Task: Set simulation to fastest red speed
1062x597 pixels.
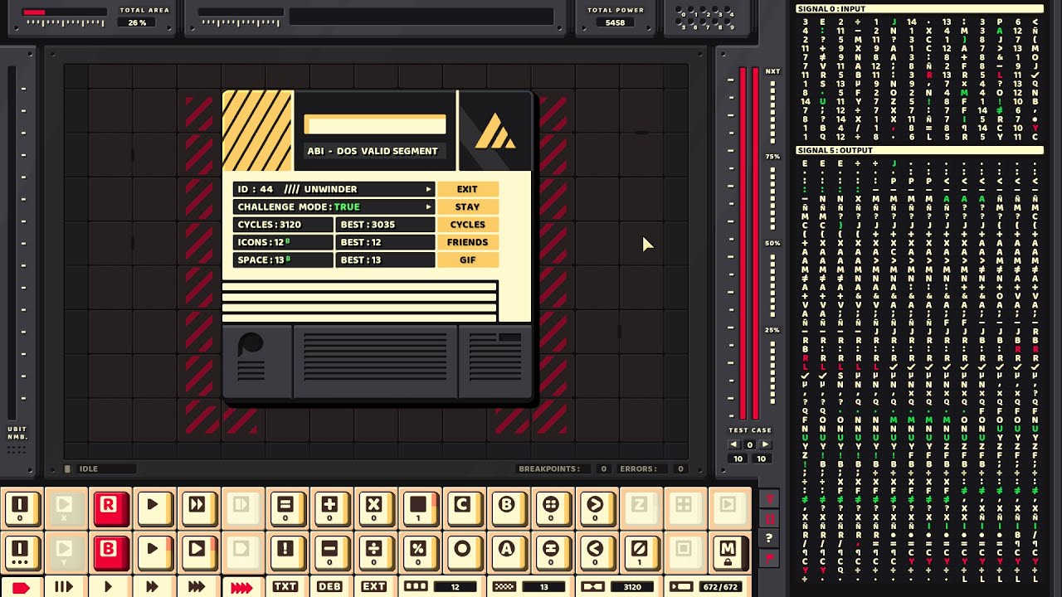Action: pyautogui.click(x=241, y=587)
